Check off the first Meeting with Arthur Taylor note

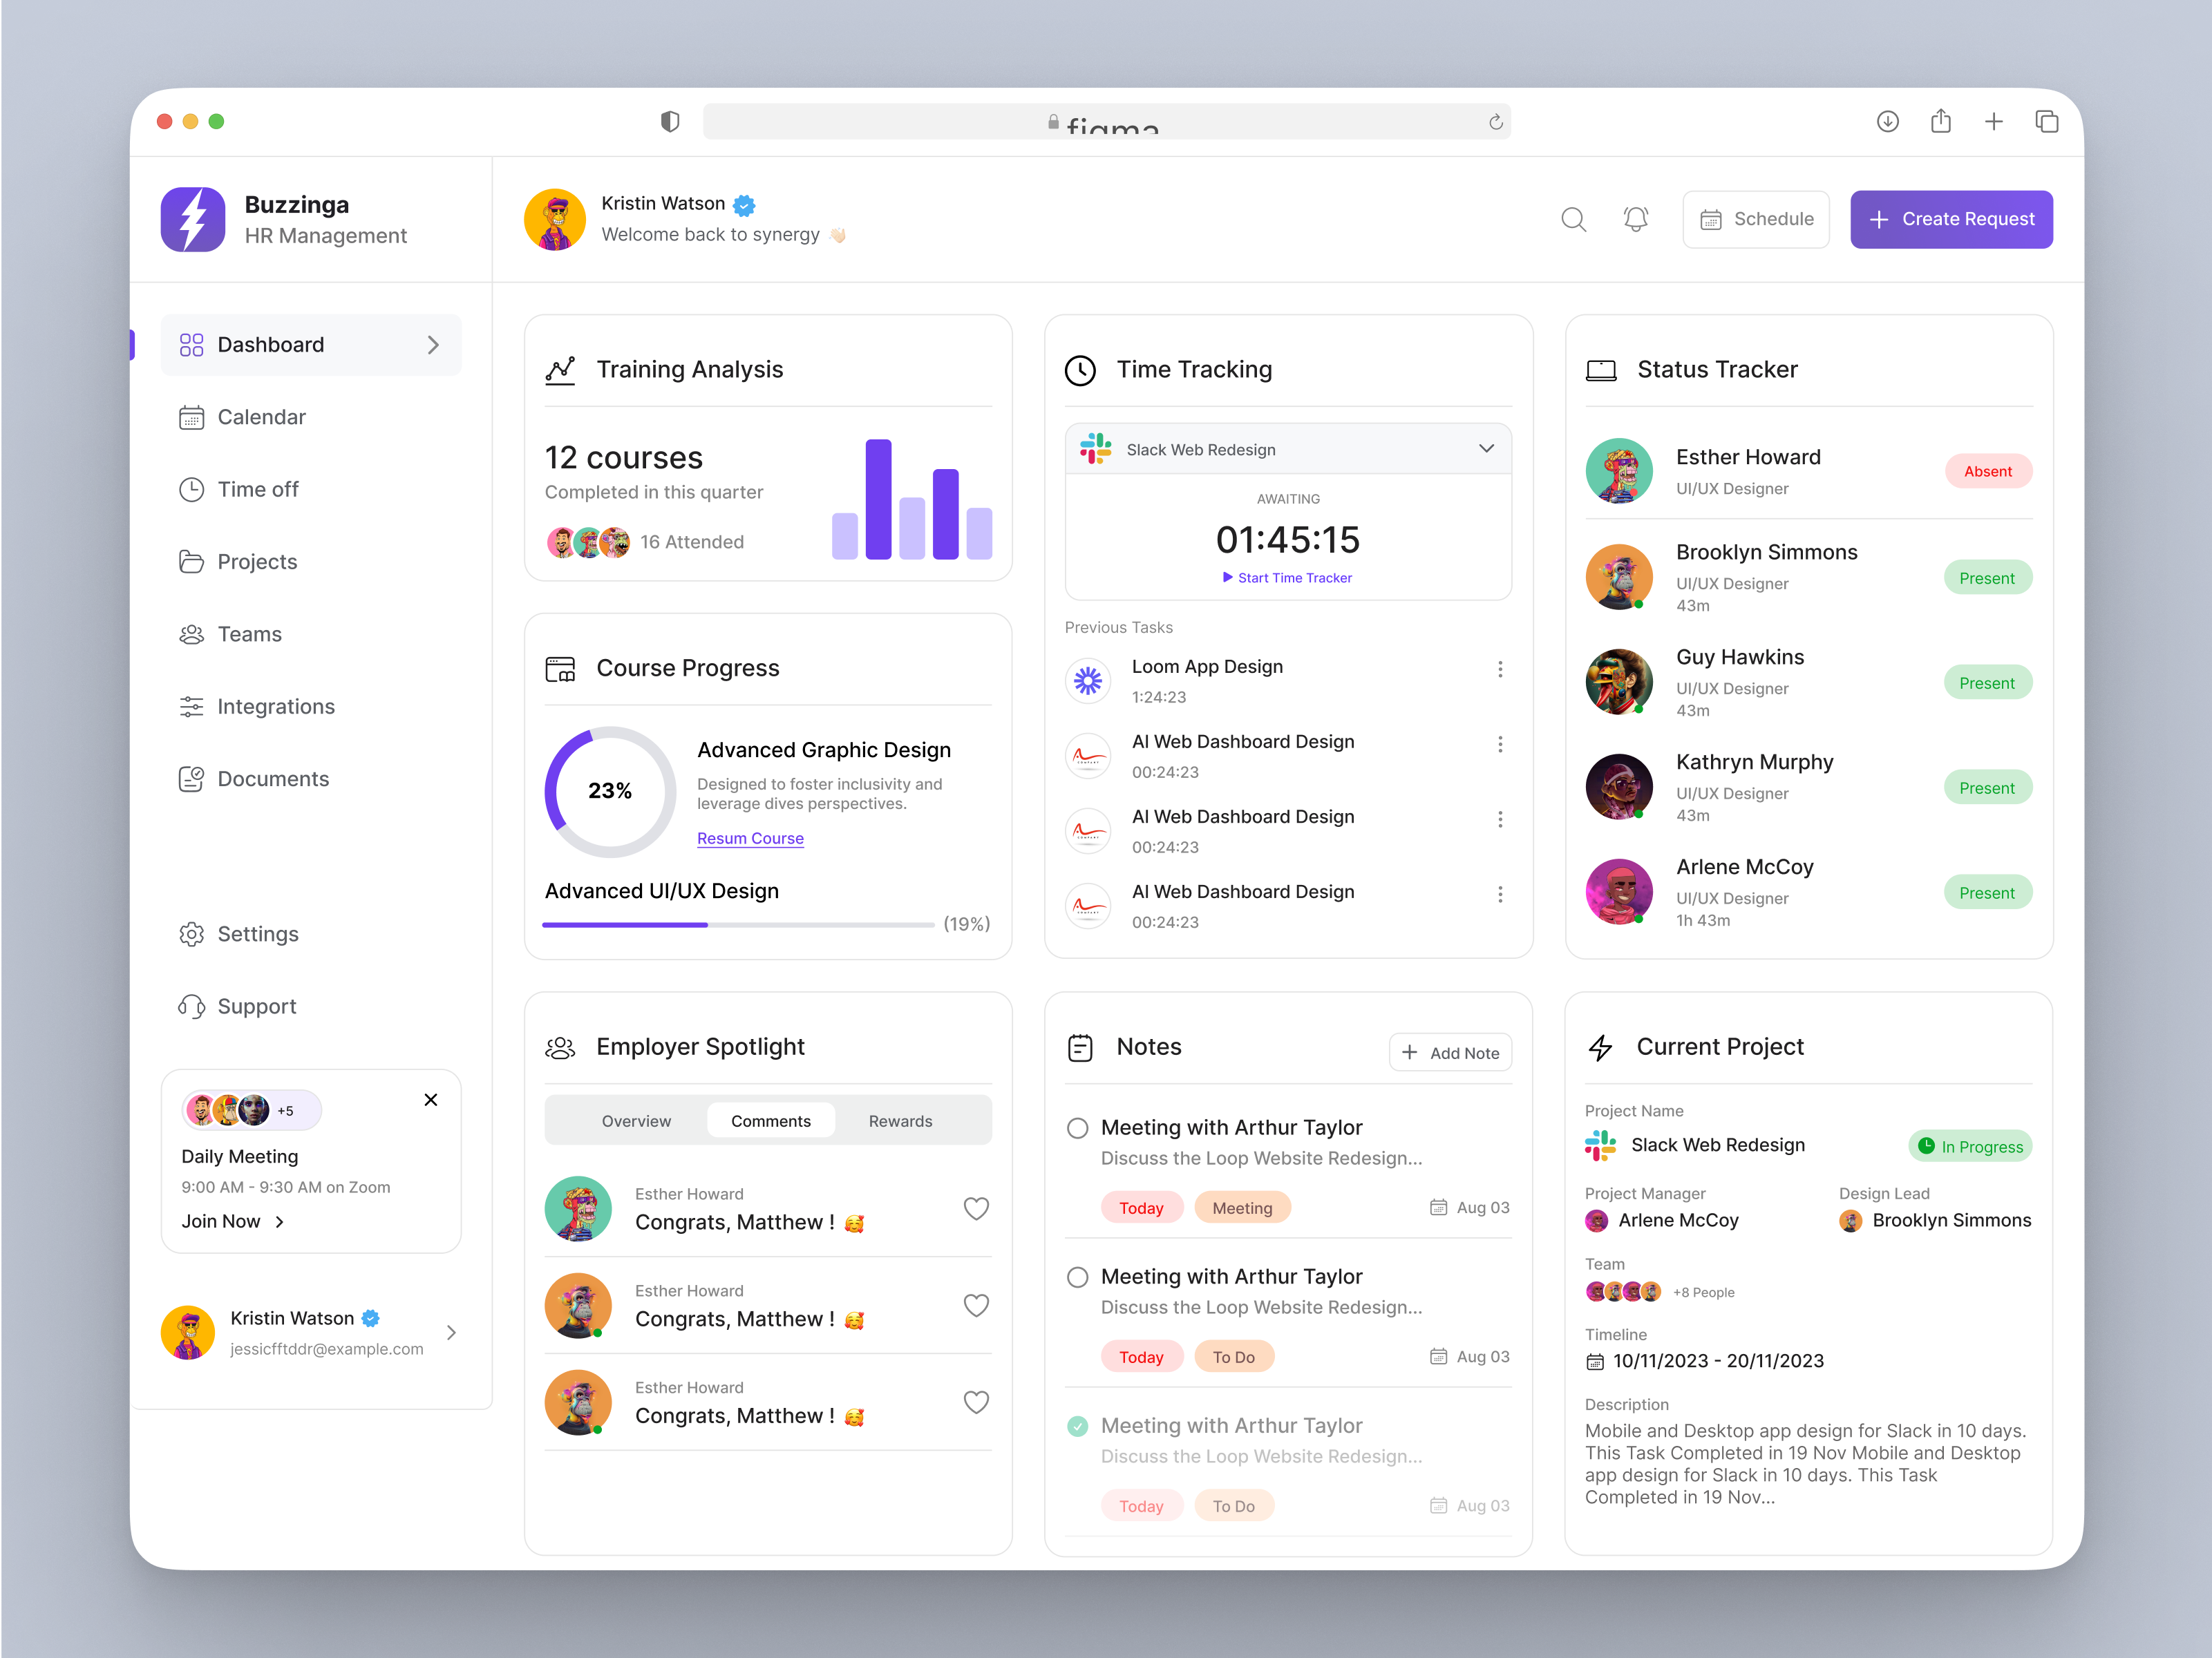pos(1077,1128)
